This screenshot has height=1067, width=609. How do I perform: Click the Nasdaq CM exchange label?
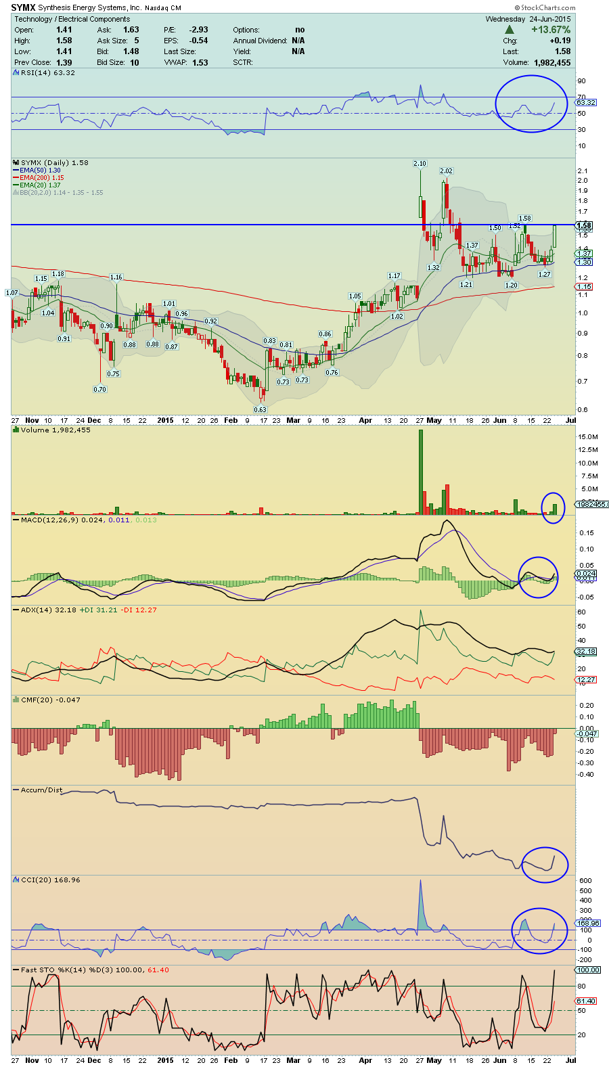[163, 8]
